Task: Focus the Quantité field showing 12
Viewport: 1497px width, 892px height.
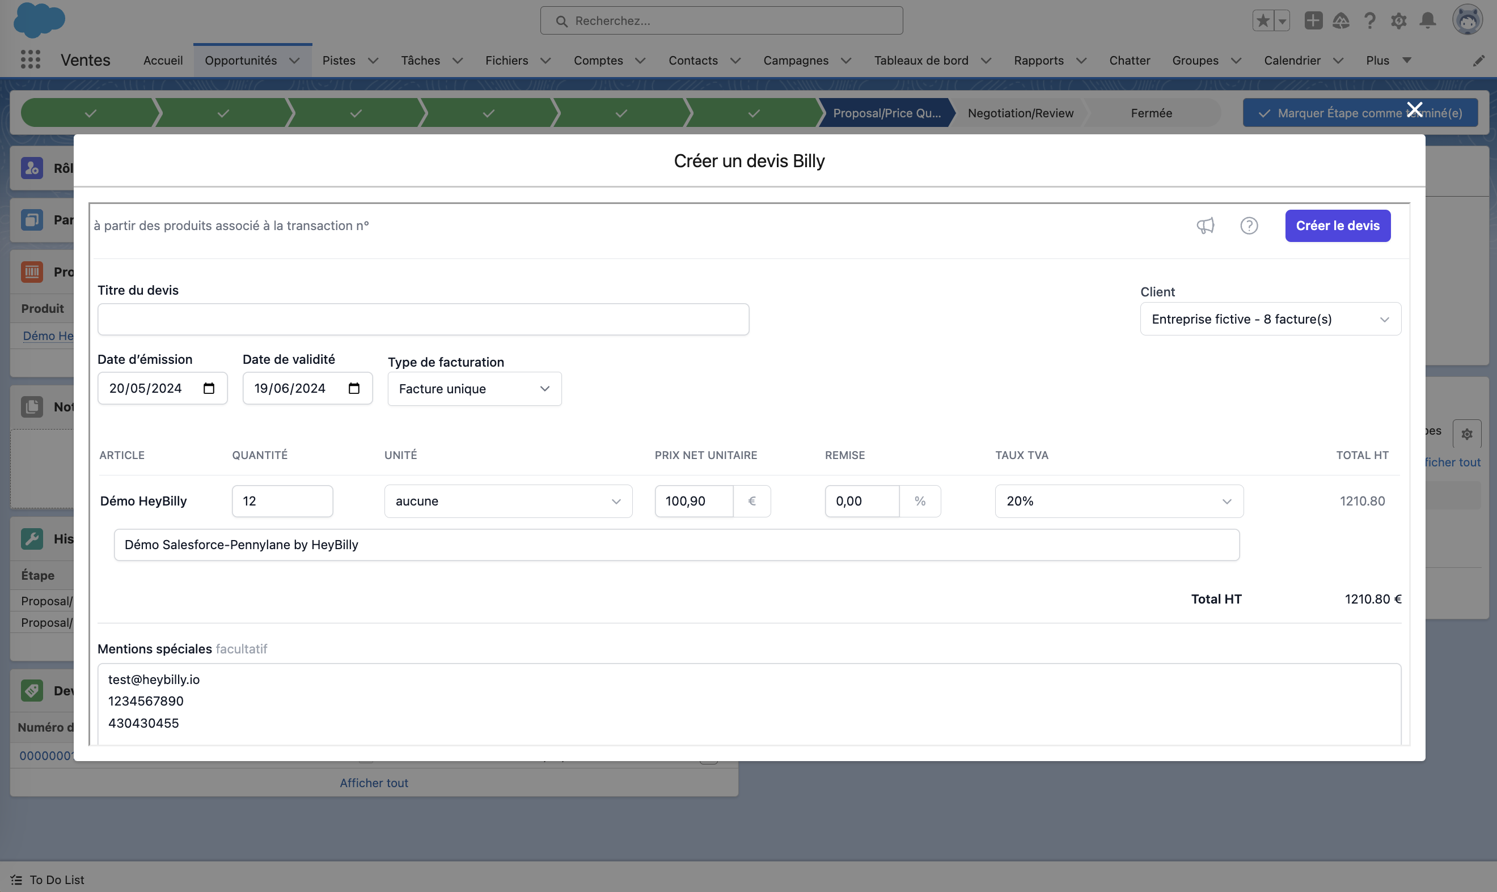Action: pyautogui.click(x=281, y=502)
